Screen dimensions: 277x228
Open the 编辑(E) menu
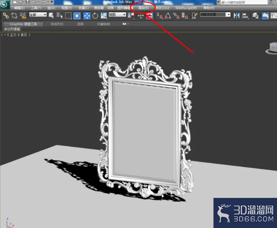[x=19, y=8]
